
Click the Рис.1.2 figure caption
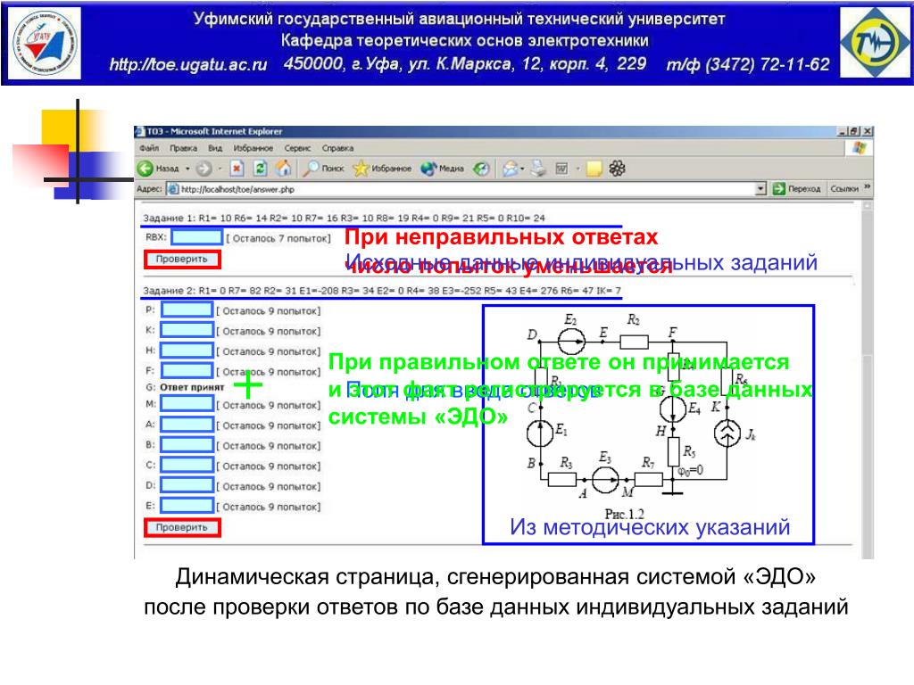point(624,515)
